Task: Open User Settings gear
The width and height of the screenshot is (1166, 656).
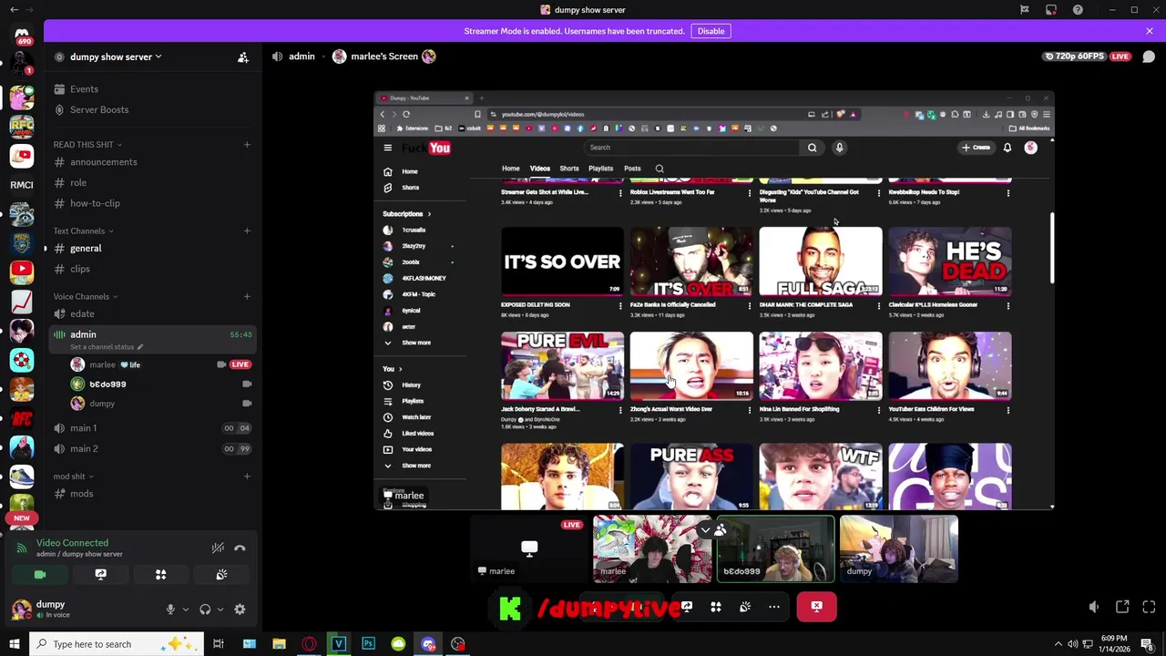Action: click(240, 610)
